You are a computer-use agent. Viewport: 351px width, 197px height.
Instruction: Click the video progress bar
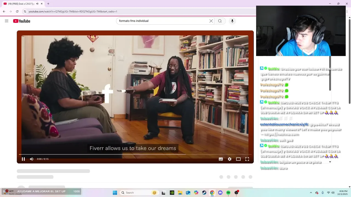click(135, 154)
